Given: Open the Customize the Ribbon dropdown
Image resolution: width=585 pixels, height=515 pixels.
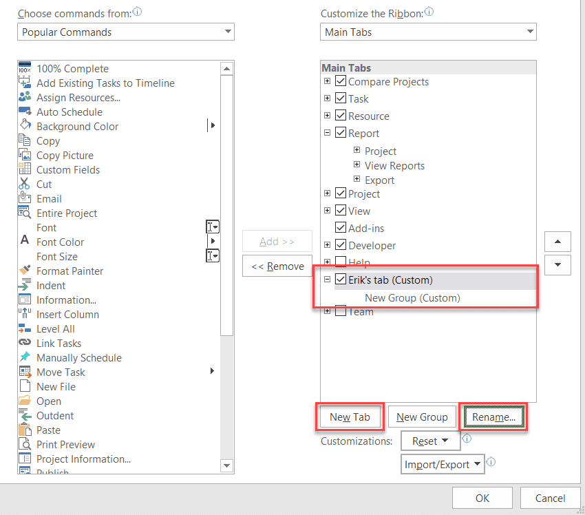Looking at the screenshot, I should (428, 32).
